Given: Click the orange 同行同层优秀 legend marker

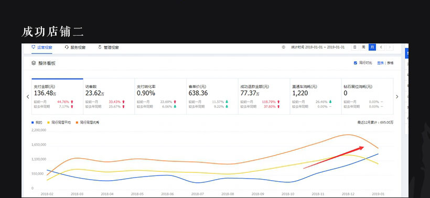Looking at the screenshot, I should [77, 123].
